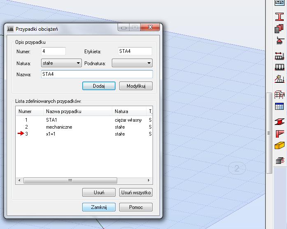287x229 pixels.
Task: Click the list's right scroll arrow
Action: (148, 180)
